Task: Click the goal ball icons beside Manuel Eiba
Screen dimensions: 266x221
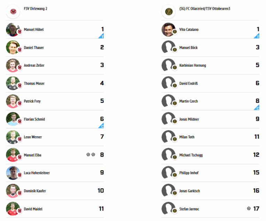Action: coord(91,155)
